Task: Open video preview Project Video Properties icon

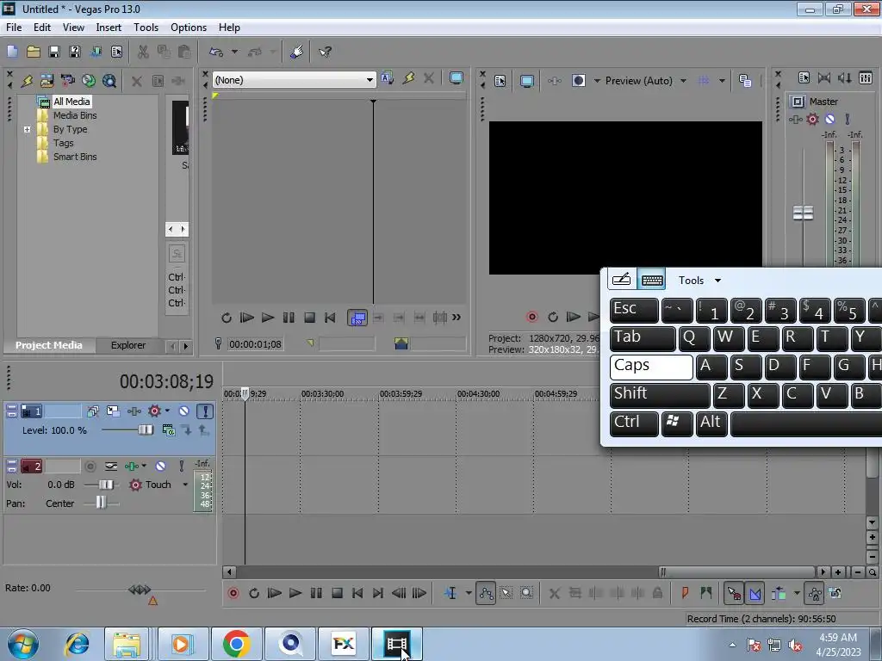Action: (x=500, y=81)
